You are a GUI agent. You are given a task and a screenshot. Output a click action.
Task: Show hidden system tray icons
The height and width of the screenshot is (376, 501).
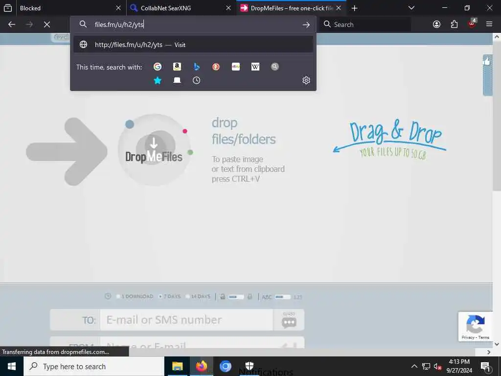414,366
